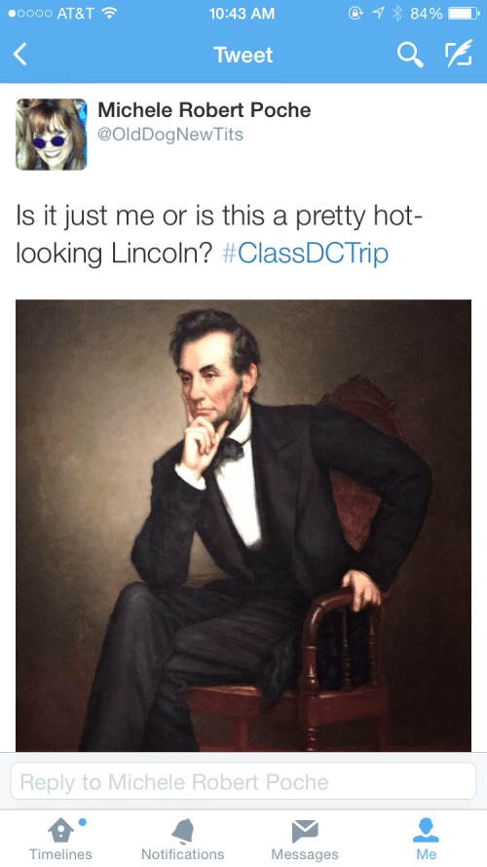Viewport: 487px width, 867px height.
Task: Tap the Wi-Fi icon in status bar
Action: coord(110,14)
